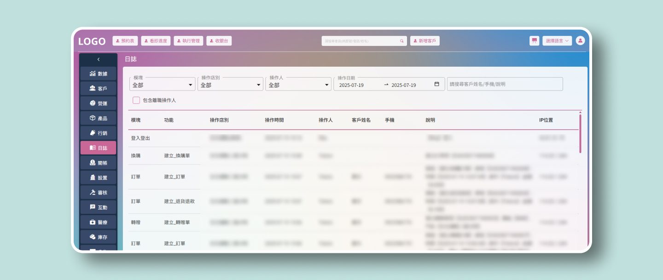Image resolution: width=663 pixels, height=280 pixels.
Task: Click the log table vertical scrollbar
Action: point(580,133)
